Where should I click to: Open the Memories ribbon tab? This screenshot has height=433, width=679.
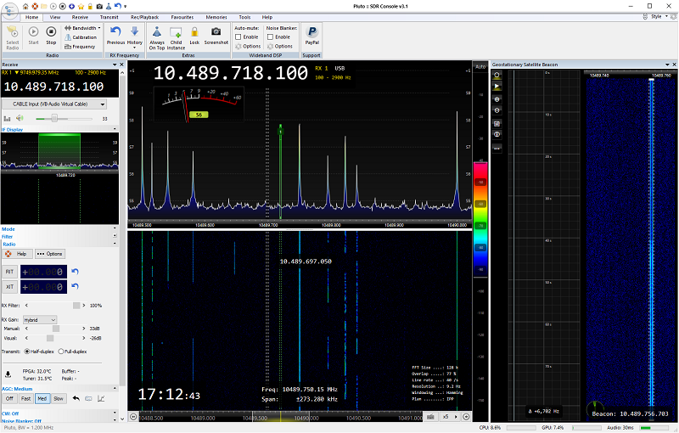[x=216, y=17]
